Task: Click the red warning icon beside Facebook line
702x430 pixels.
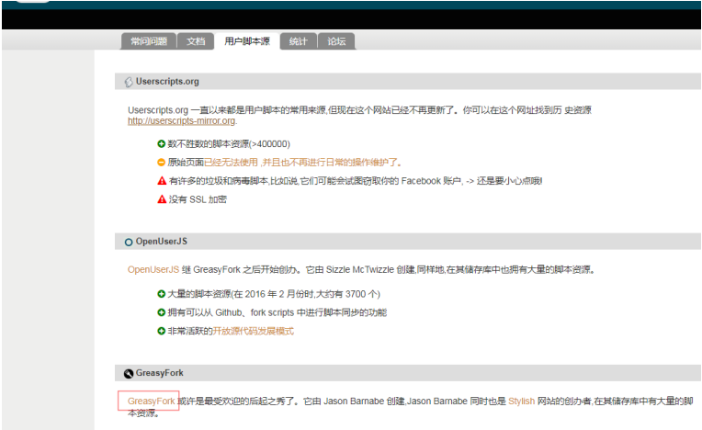Action: pos(162,181)
